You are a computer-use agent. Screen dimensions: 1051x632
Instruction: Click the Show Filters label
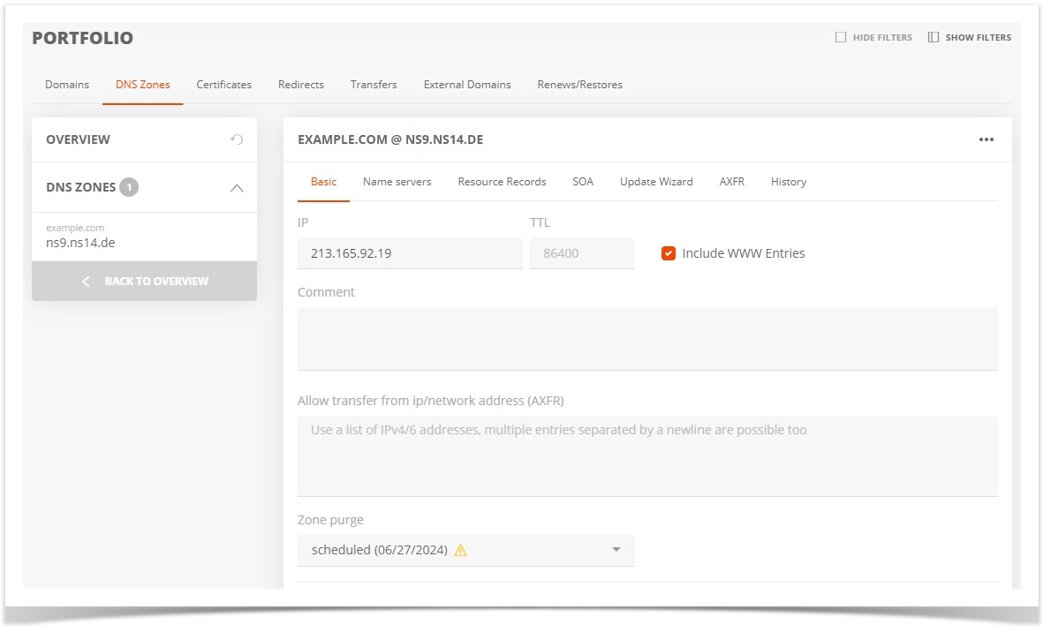coord(978,38)
